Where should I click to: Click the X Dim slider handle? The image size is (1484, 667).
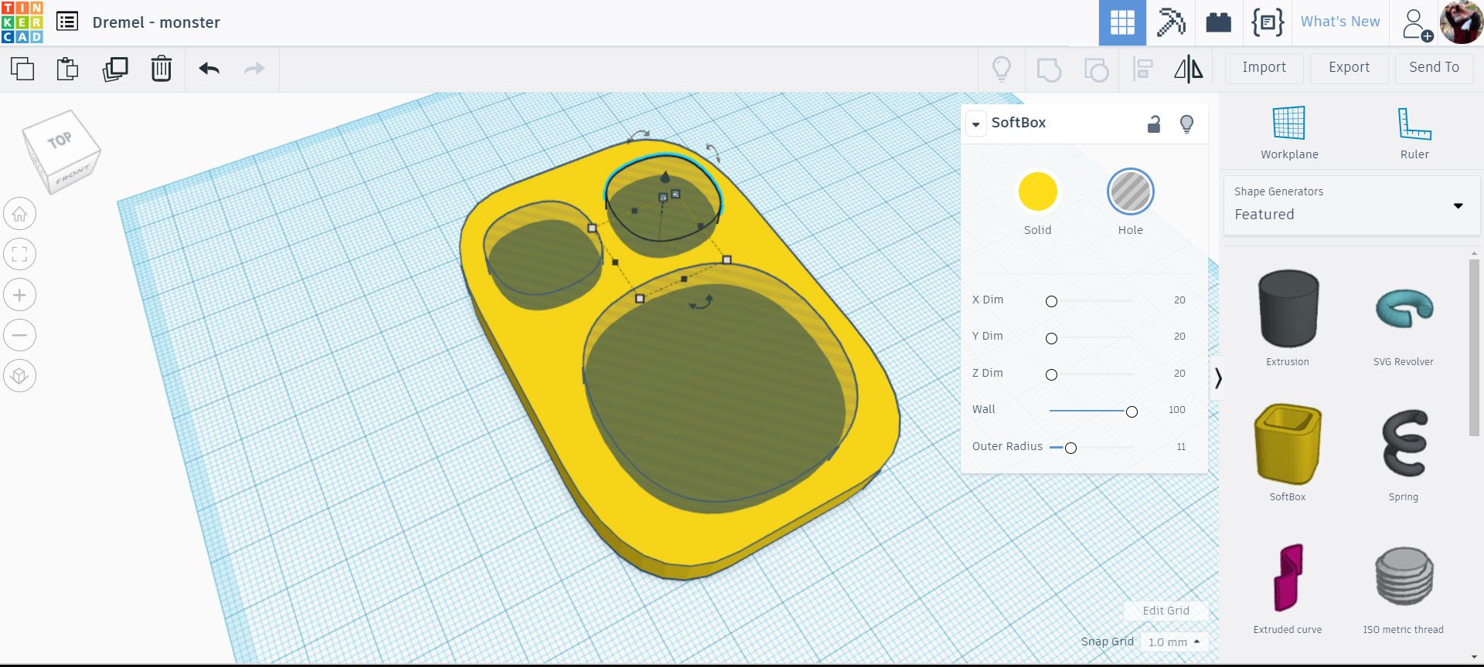(1051, 301)
